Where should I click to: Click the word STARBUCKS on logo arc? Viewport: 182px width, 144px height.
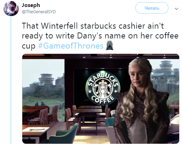103,79
